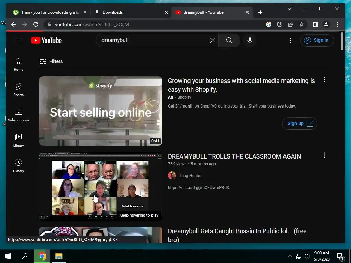Bookmark this page star

coord(302,24)
